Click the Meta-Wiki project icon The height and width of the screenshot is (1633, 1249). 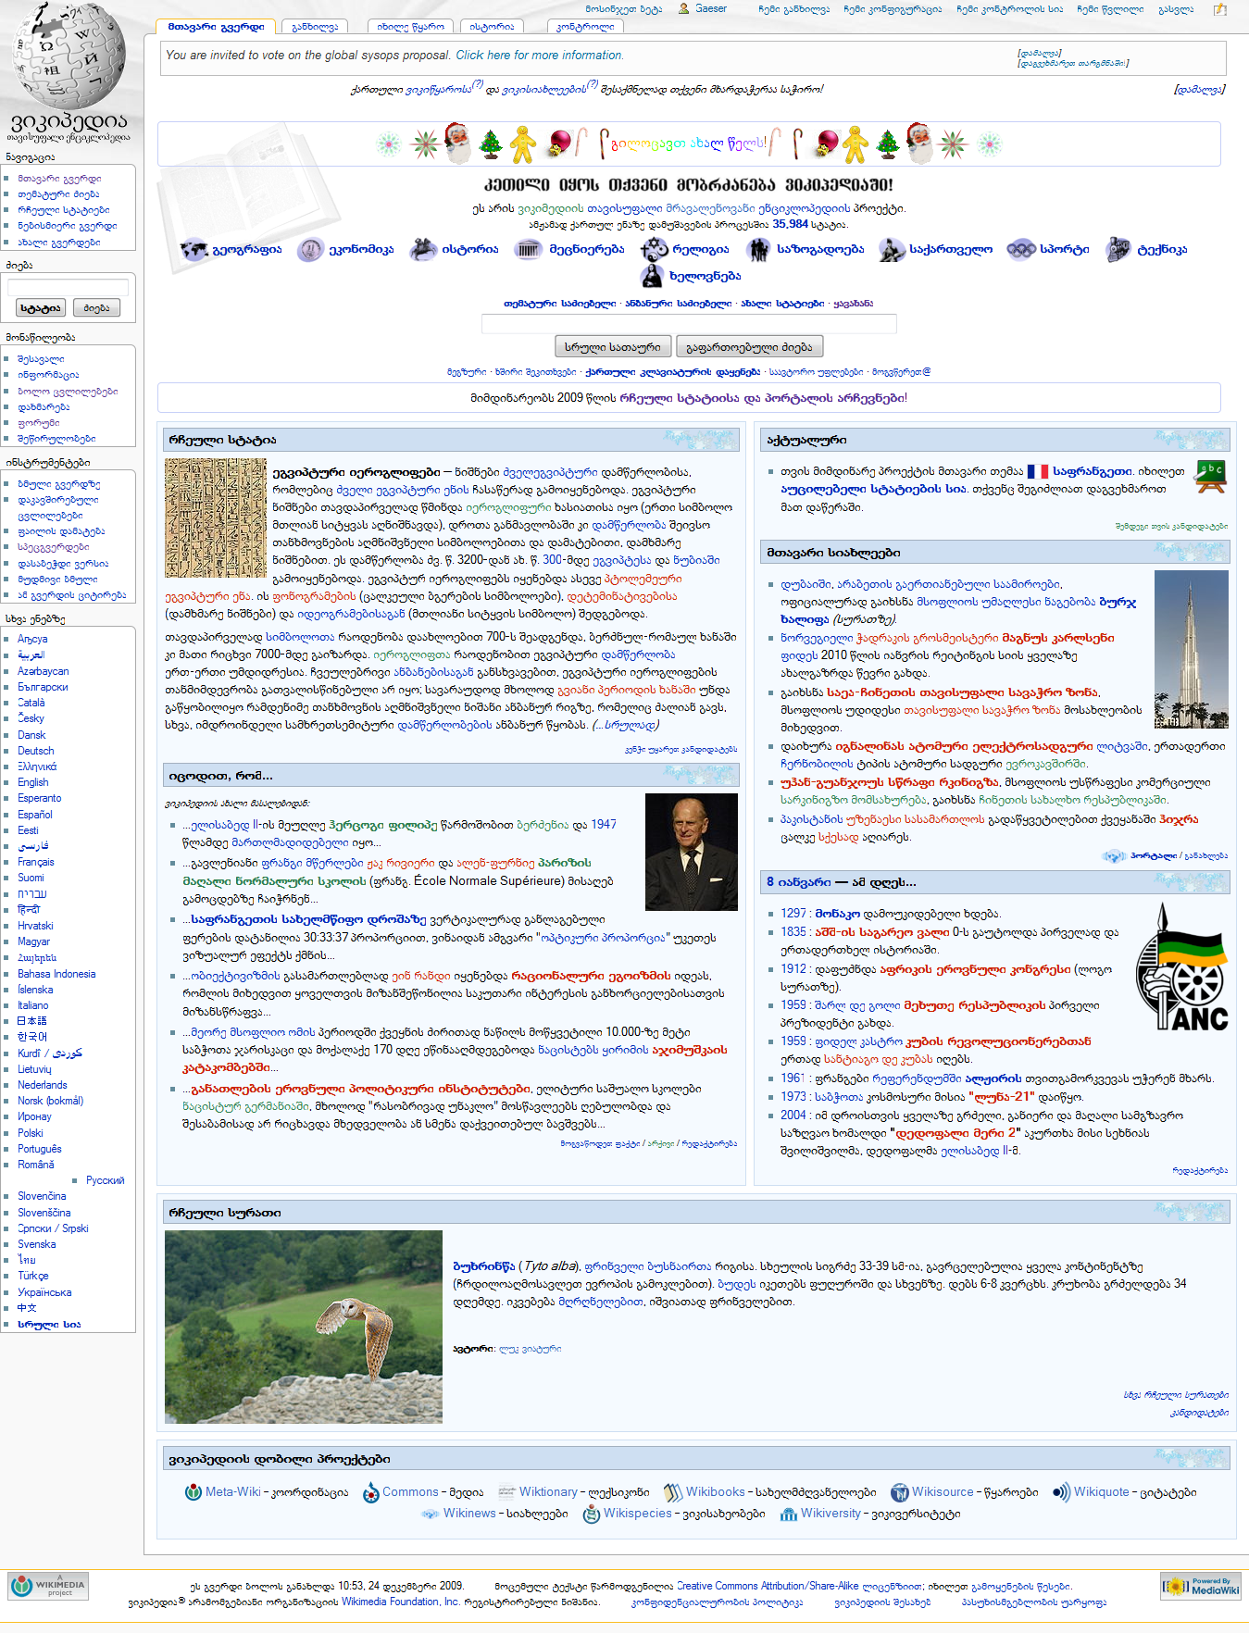click(x=193, y=1492)
